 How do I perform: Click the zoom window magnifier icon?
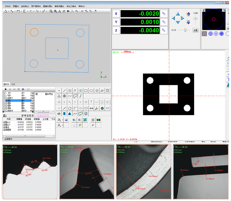point(51,11)
